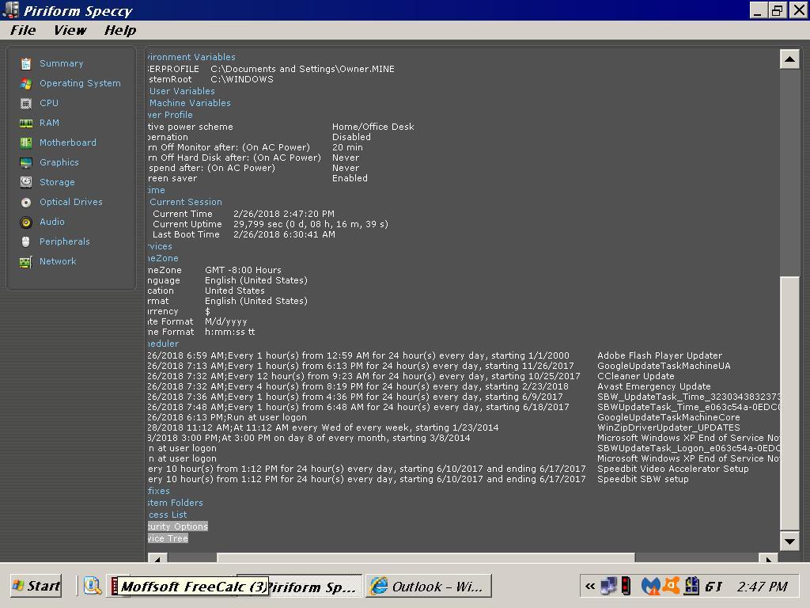Expand the Machine Variables node
The image size is (810, 608).
[x=190, y=103]
